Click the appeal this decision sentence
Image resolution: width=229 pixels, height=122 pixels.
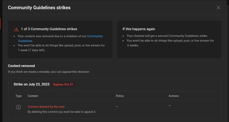click(48, 72)
